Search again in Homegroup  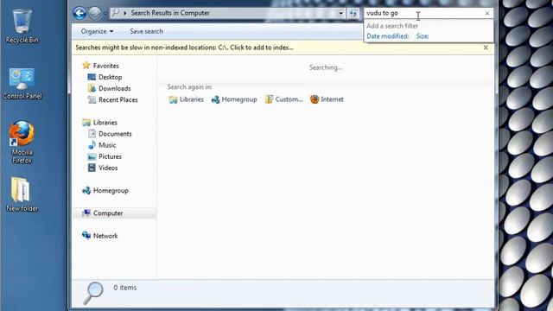[x=234, y=99]
